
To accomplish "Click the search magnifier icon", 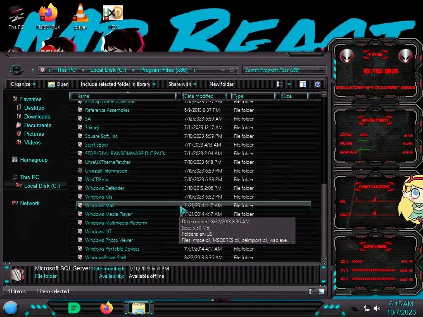I will (321, 70).
